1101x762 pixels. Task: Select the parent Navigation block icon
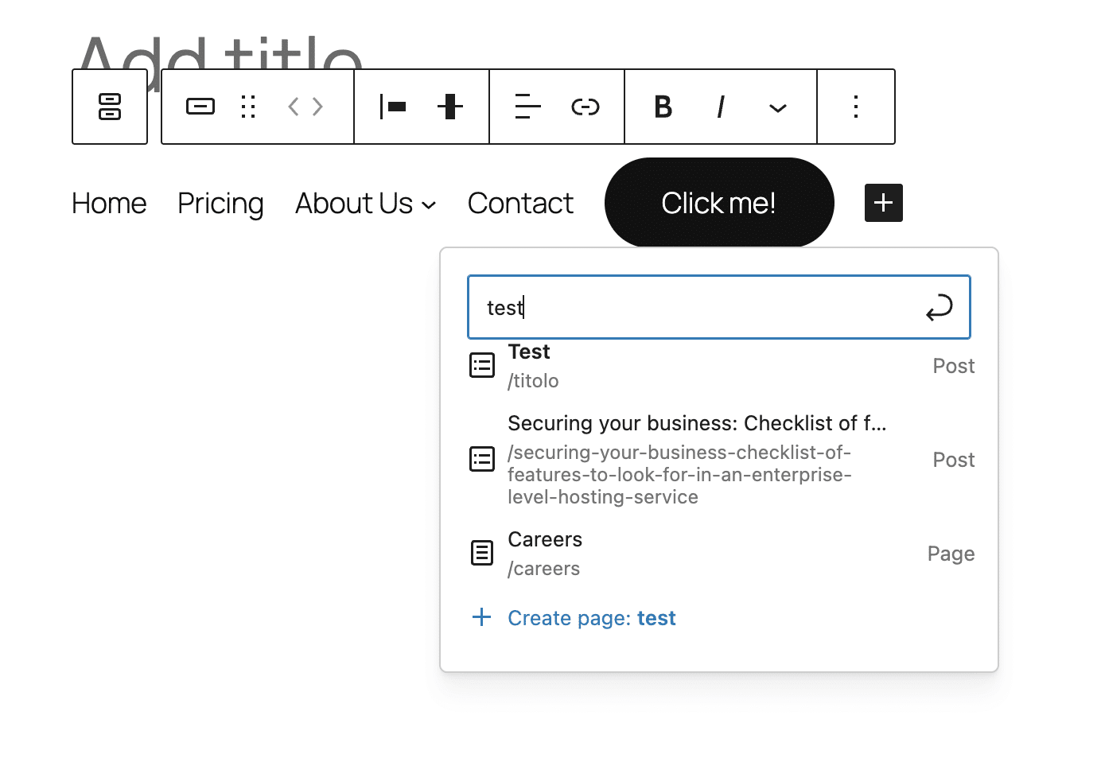[110, 107]
